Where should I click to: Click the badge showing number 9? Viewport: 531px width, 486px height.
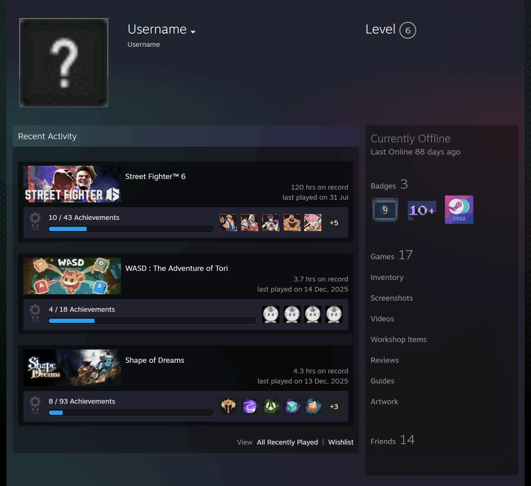385,210
